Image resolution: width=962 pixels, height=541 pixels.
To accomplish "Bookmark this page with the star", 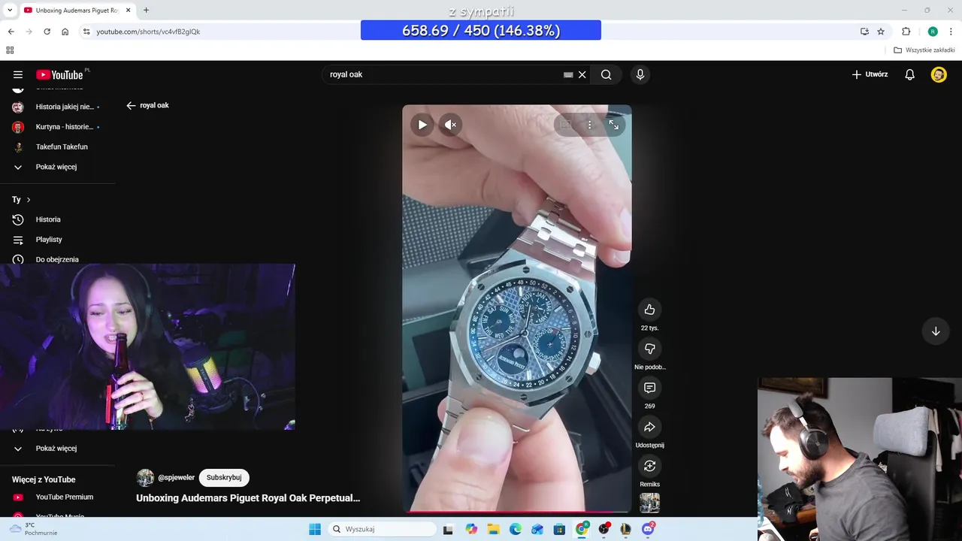I will pos(881,32).
